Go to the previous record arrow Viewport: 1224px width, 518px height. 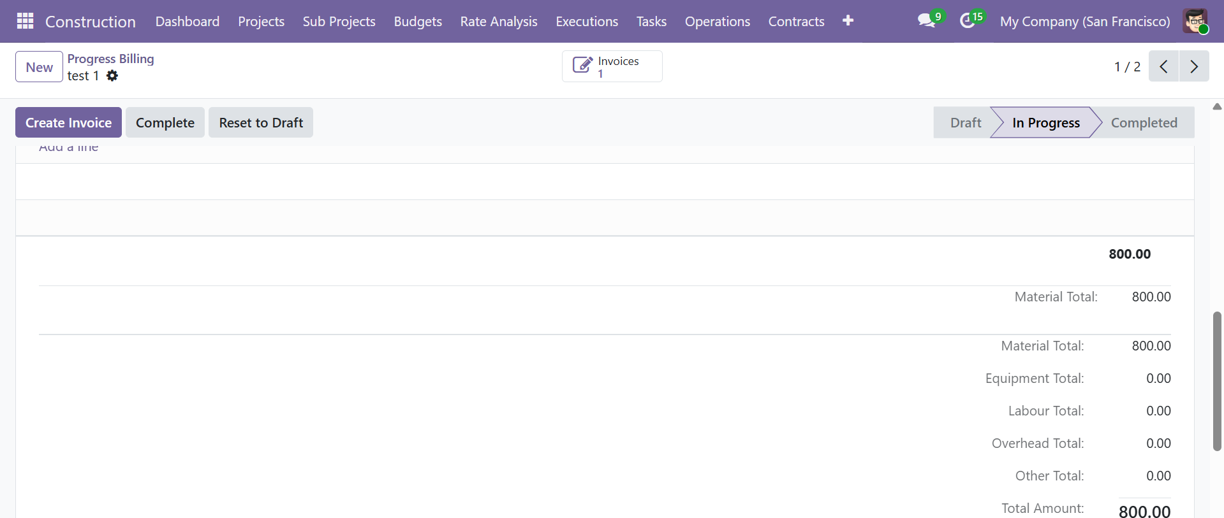click(x=1163, y=66)
